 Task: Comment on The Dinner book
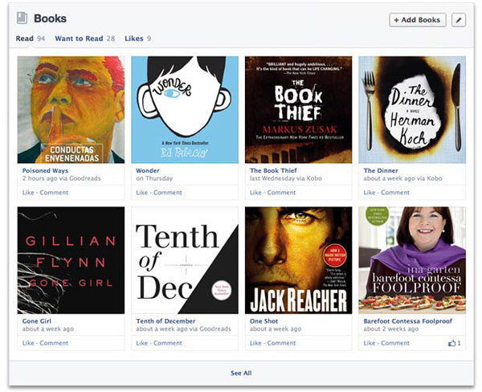pyautogui.click(x=395, y=193)
